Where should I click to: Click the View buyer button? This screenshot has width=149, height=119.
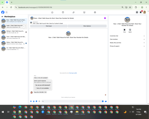point(49,26)
